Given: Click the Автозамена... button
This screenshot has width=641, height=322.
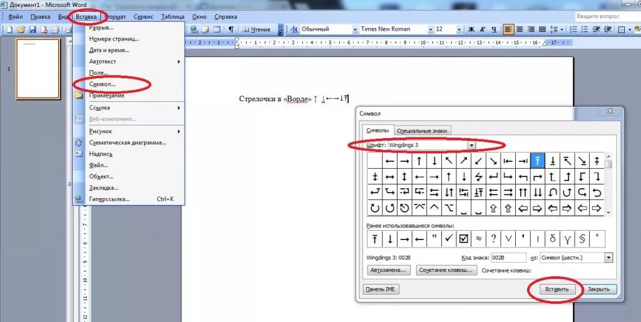Looking at the screenshot, I should pyautogui.click(x=388, y=270).
